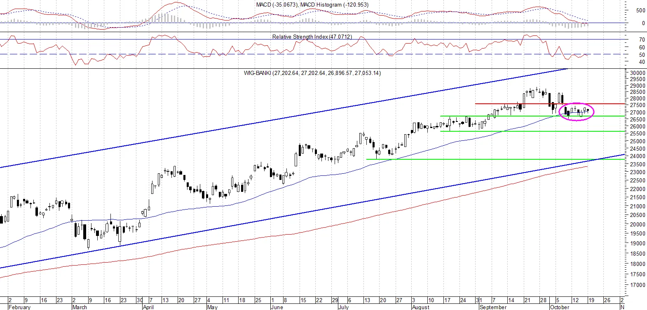Select the Relative Strength Index title label
The width and height of the screenshot is (647, 310).
point(312,37)
